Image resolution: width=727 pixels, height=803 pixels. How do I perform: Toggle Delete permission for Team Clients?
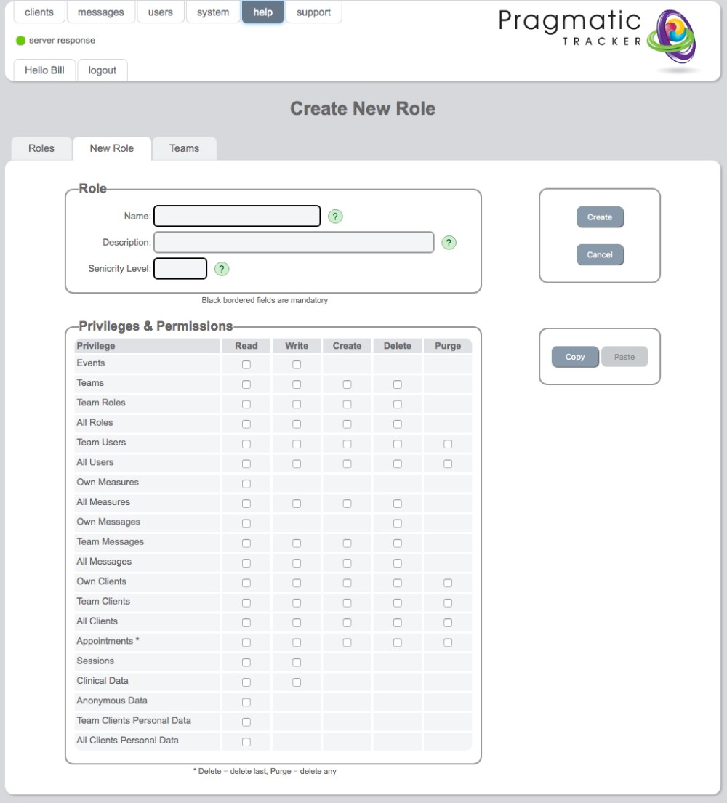pyautogui.click(x=397, y=602)
